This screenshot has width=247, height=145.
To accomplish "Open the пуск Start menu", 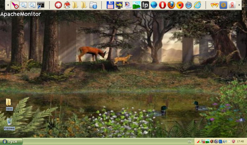I will coord(11,141).
